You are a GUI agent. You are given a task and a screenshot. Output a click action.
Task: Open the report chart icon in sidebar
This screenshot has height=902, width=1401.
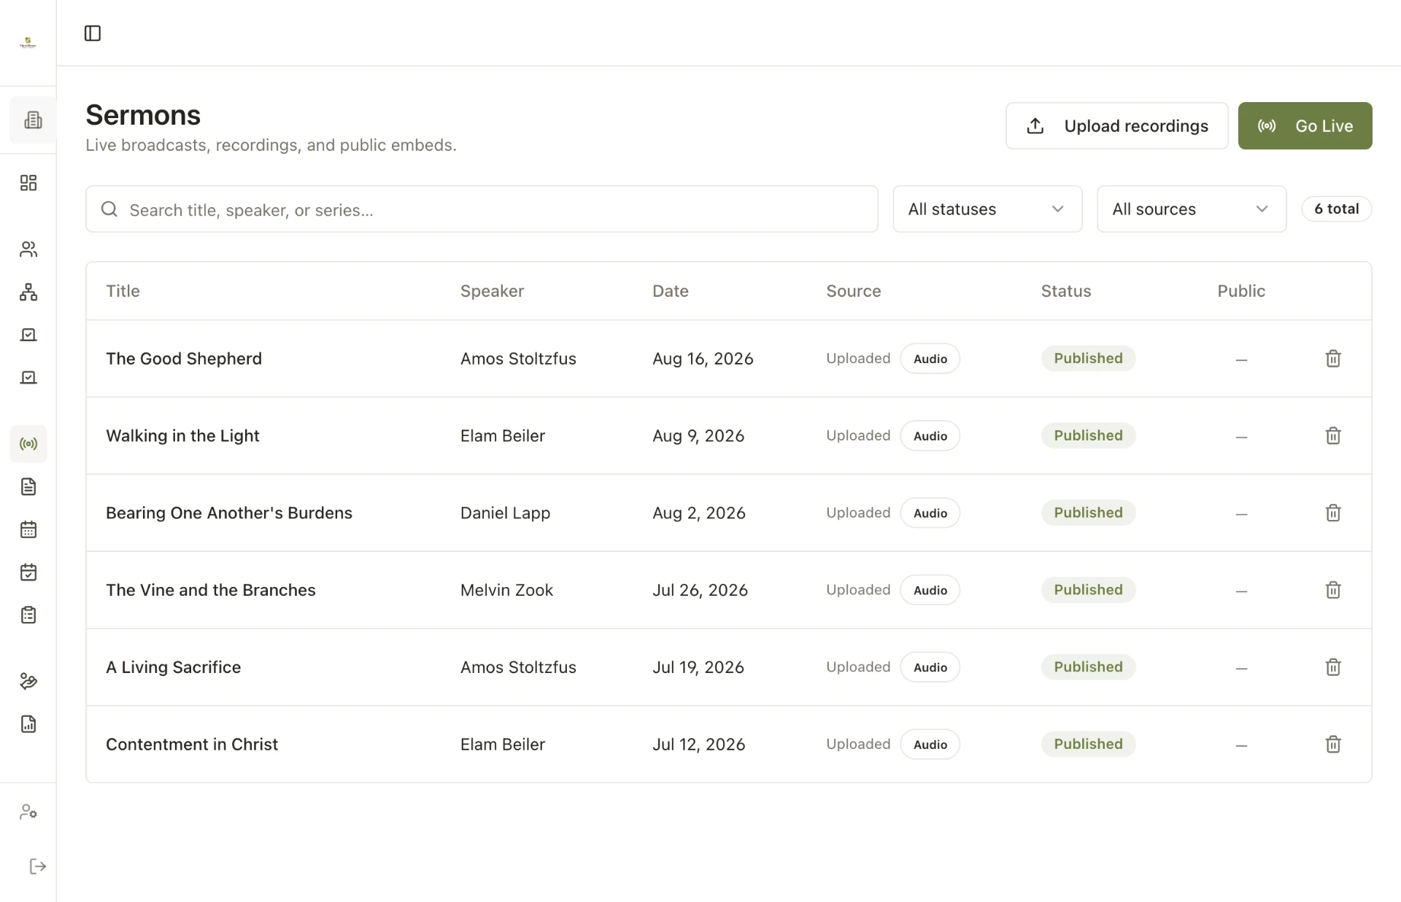point(28,723)
